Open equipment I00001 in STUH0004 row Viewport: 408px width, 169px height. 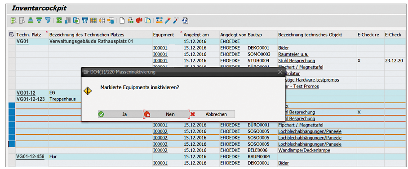160,61
